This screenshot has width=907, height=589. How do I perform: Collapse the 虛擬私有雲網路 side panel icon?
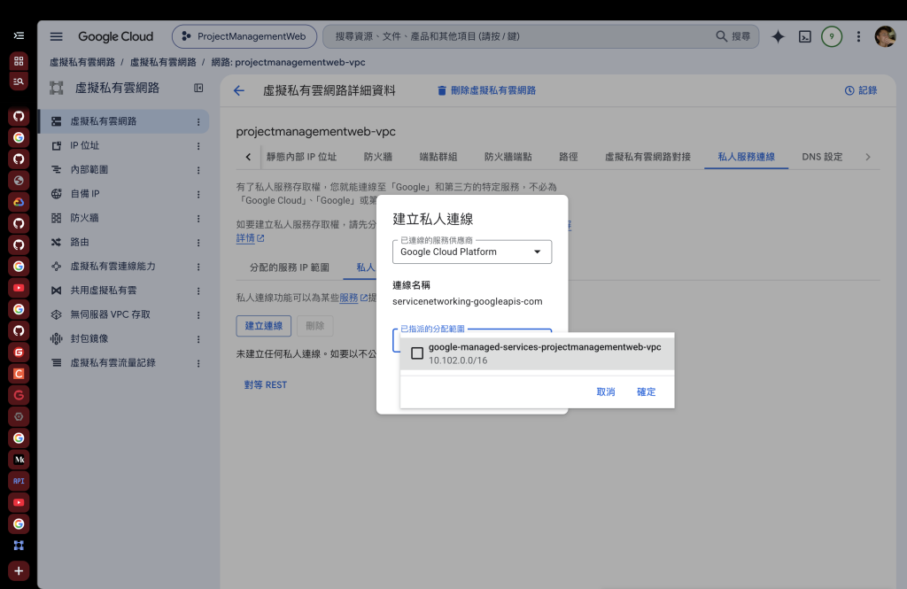(198, 88)
